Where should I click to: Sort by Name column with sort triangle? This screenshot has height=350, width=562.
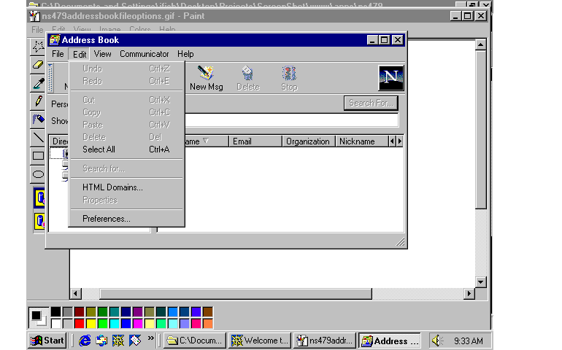click(207, 141)
